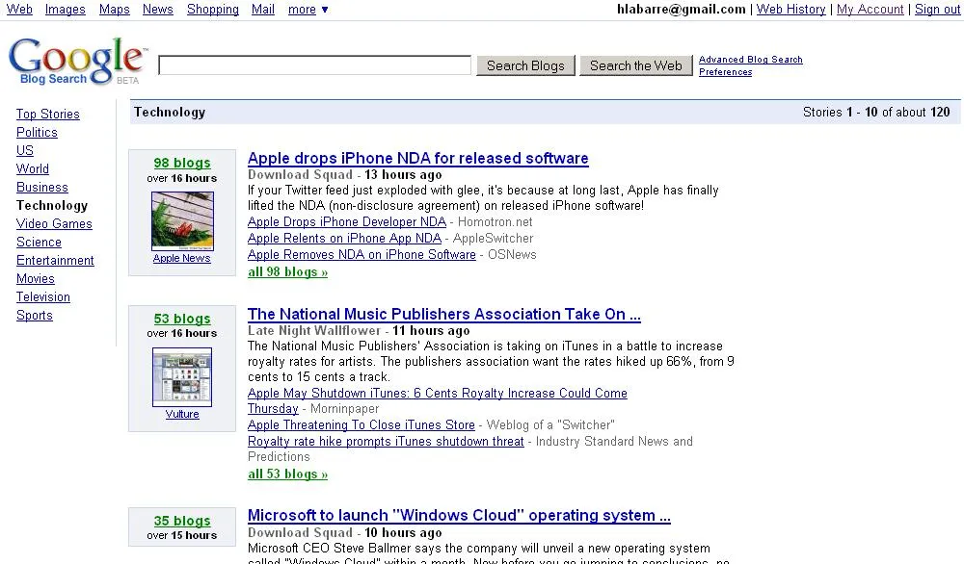The width and height of the screenshot is (964, 564).
Task: Select Business category in sidebar
Action: pyautogui.click(x=41, y=187)
